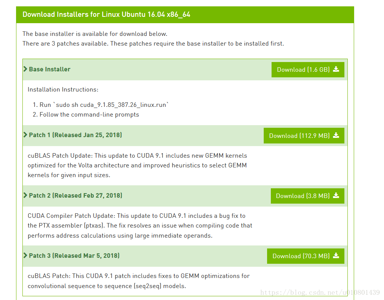Collapse the Base Installer chevron
This screenshot has height=300, width=384.
pyautogui.click(x=25, y=69)
